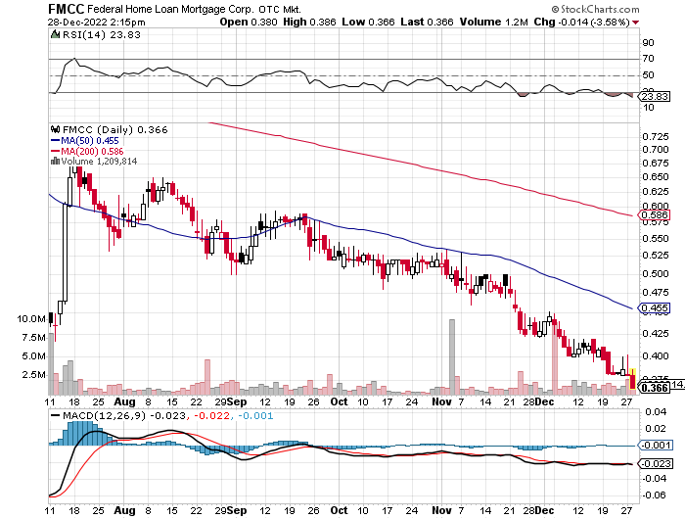Image resolution: width=685 pixels, height=519 pixels.
Task: Click the volume bars icon in the legend
Action: [55, 161]
